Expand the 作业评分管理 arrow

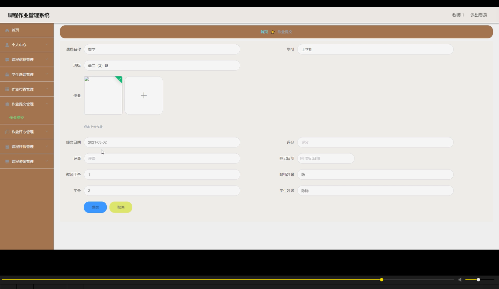click(x=47, y=132)
